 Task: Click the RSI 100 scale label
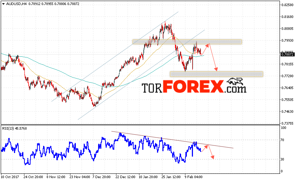284,128
